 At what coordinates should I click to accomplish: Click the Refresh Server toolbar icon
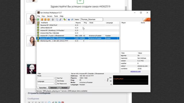49,19
